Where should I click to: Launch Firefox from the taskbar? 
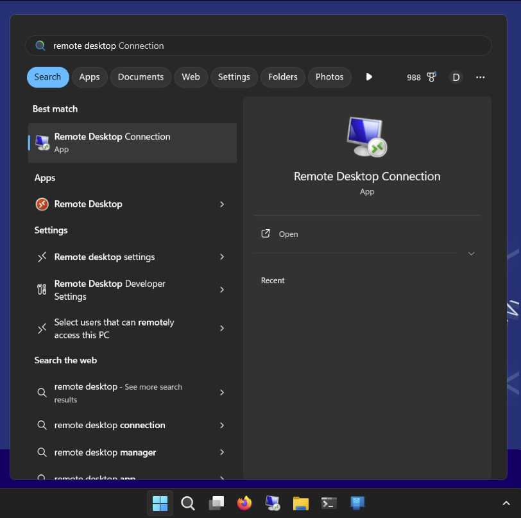coord(244,503)
